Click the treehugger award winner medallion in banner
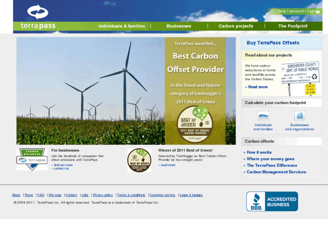The width and height of the screenshot is (328, 246). click(195, 124)
